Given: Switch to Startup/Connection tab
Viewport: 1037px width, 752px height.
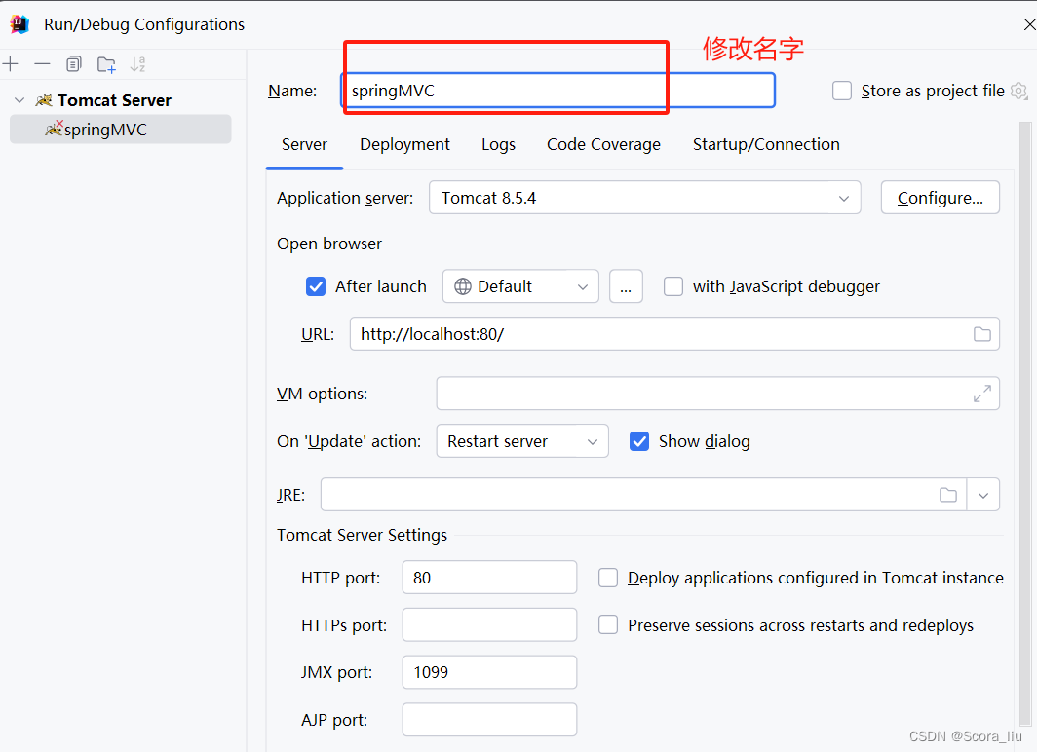Looking at the screenshot, I should [x=766, y=145].
